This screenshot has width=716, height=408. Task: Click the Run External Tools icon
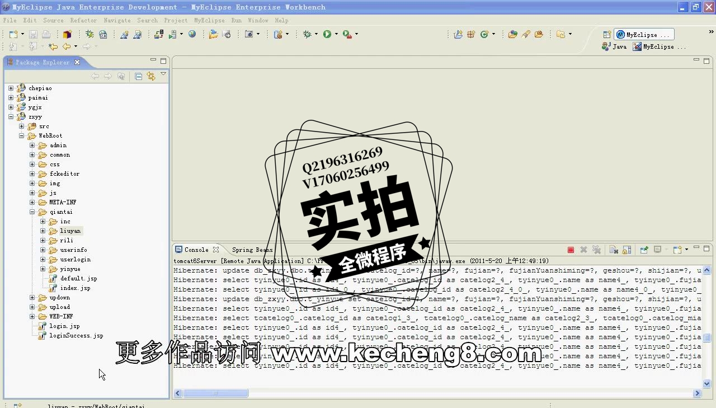347,34
